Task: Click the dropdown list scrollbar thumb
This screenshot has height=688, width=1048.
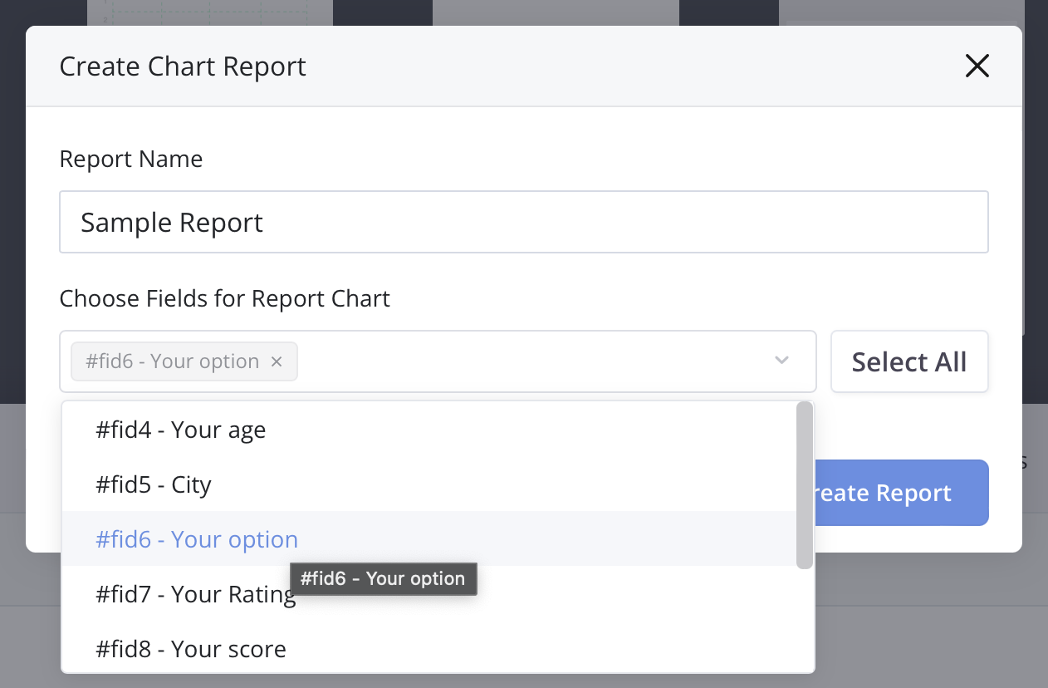Action: tap(804, 484)
